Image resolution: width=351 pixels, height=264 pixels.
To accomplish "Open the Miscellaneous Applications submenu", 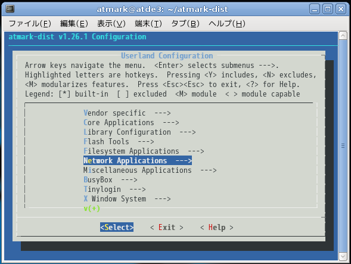I will tap(150, 170).
